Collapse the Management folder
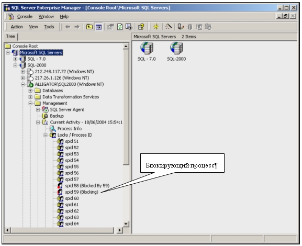 [30, 103]
